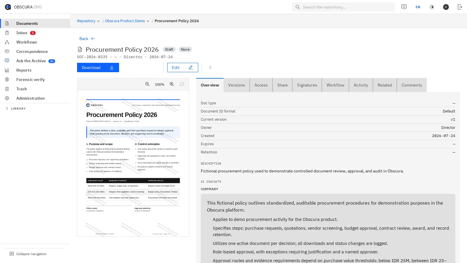Open the Related tab
This screenshot has height=263, width=467.
pos(385,85)
